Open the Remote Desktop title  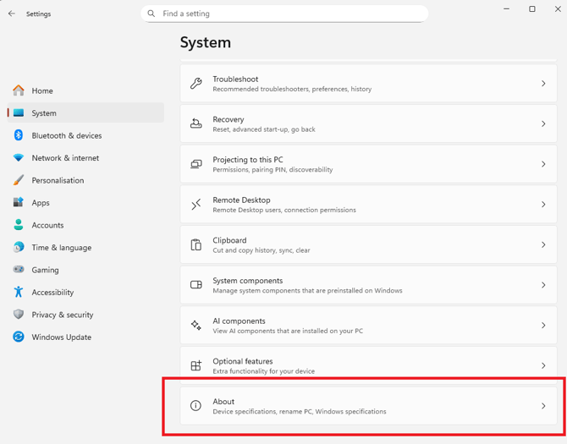(x=241, y=200)
